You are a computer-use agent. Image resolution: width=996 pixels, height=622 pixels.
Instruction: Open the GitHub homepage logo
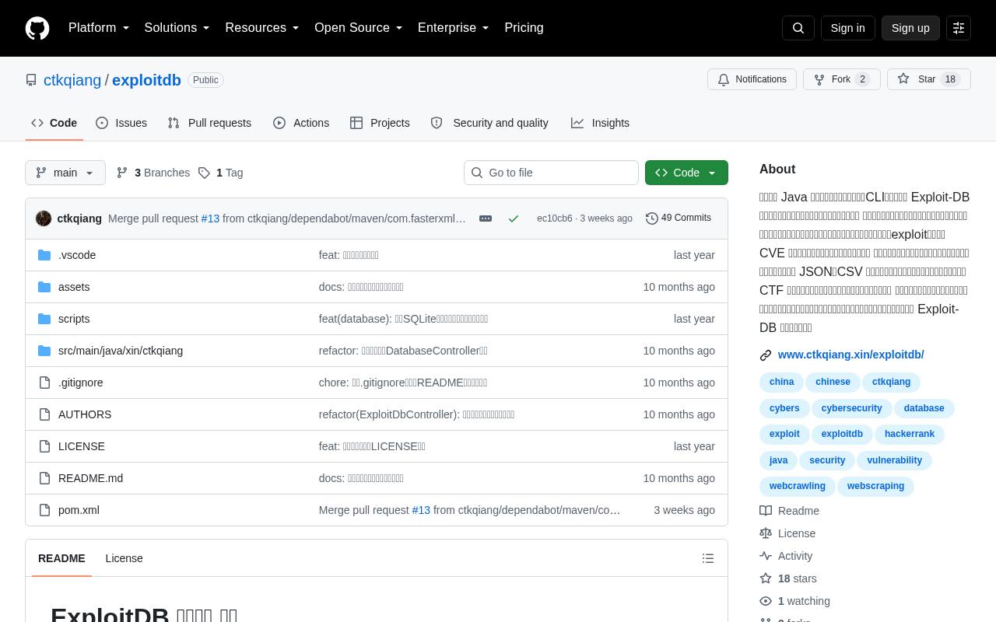(37, 28)
